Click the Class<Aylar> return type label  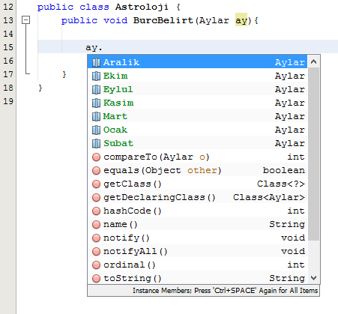[269, 197]
